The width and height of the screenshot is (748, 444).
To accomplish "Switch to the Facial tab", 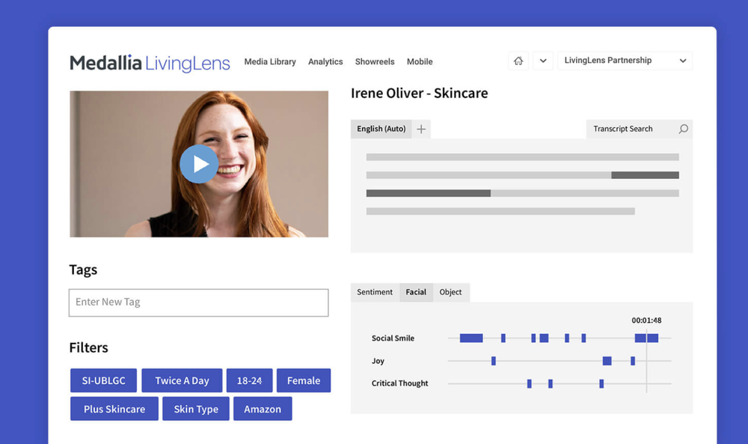I will click(x=416, y=292).
